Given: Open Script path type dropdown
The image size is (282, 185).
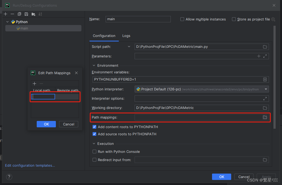Looking at the screenshot, I should 129,47.
